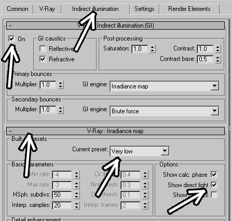232x221 pixels.
Task: Click the Contrast spinner arrows
Action: [x=218, y=49]
